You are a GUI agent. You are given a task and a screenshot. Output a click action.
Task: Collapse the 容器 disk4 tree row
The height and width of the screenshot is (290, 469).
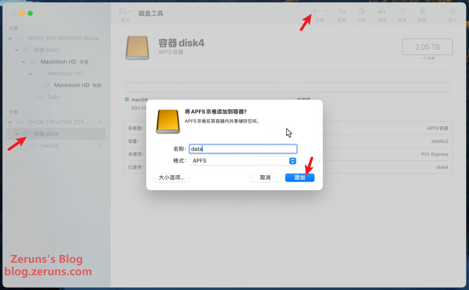(17, 134)
